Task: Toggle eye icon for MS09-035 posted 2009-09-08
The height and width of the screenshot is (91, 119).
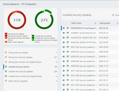Action: click(64, 52)
